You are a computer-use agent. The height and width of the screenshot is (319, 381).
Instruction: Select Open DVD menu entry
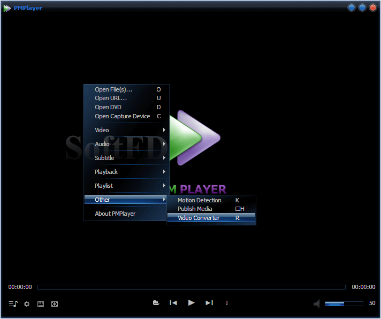(x=126, y=107)
